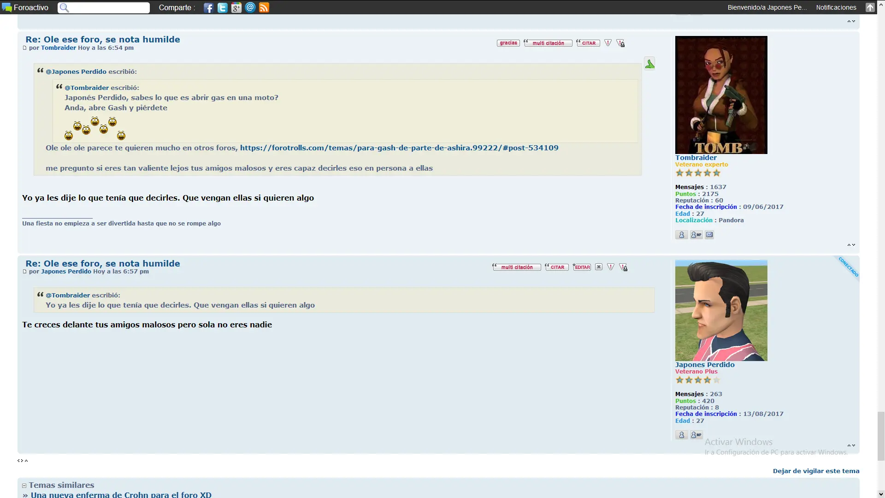Viewport: 885px width, 498px height.
Task: Open Japones Perdido's post title link
Action: (x=103, y=264)
